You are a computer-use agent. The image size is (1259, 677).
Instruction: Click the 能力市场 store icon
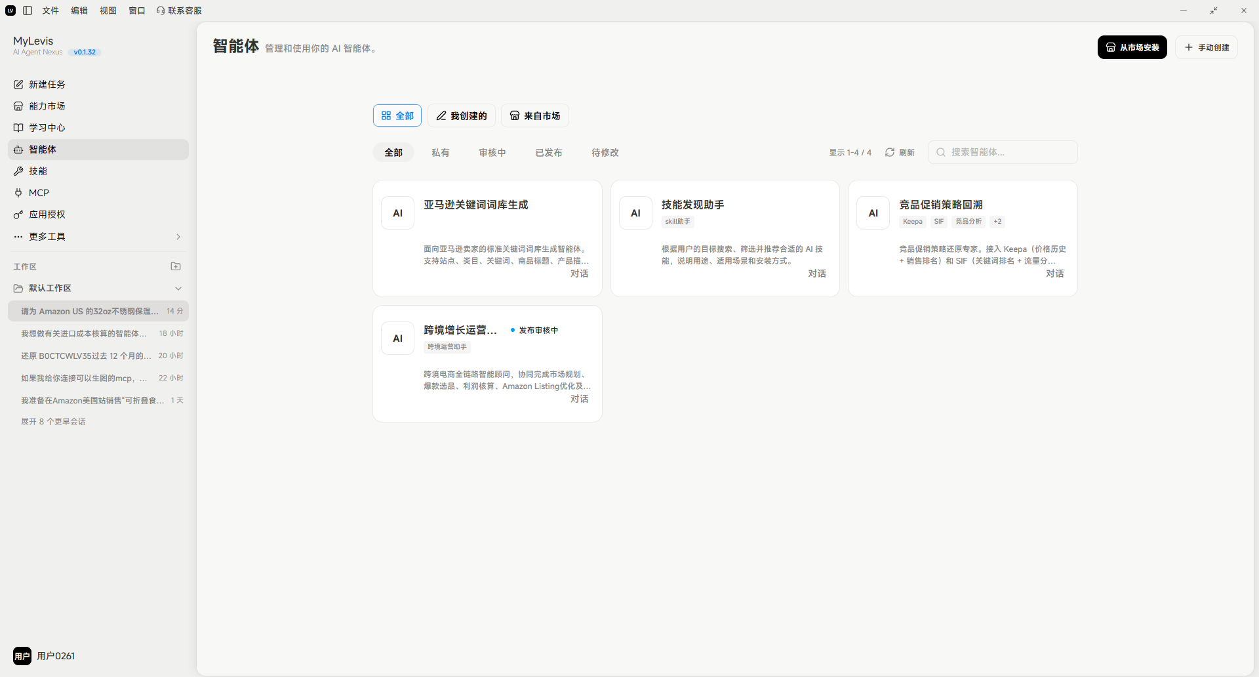[18, 106]
